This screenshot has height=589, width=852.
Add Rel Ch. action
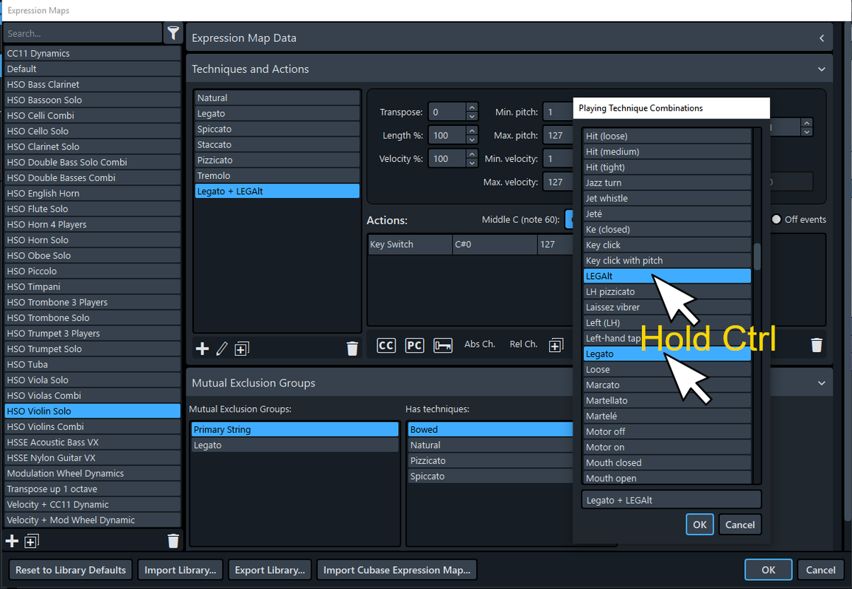point(523,344)
